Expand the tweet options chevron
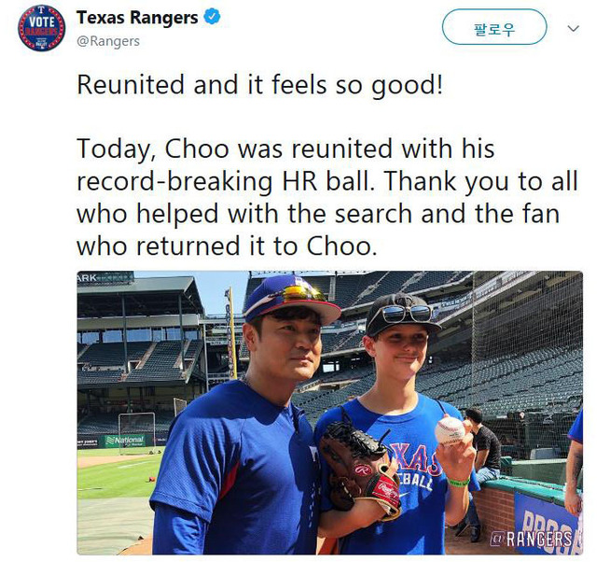This screenshot has height=562, width=597. coord(573,29)
